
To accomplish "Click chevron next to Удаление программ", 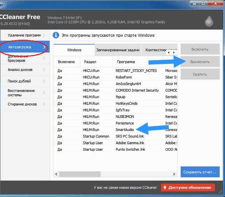I will pos(44,35).
